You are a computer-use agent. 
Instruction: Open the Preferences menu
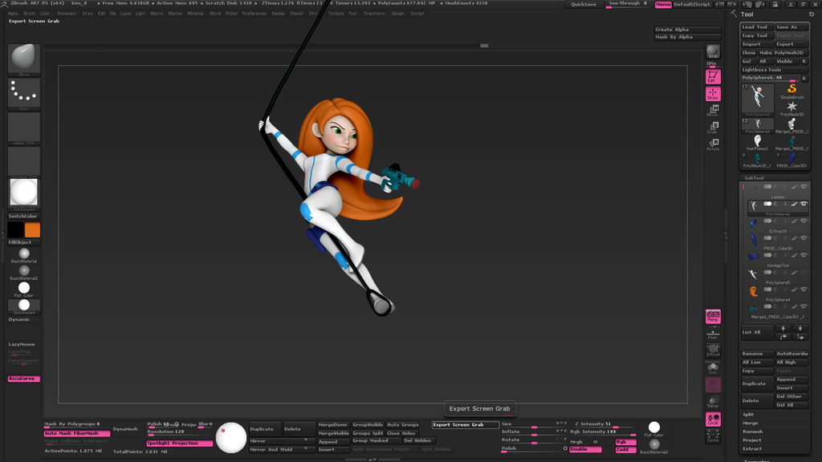(254, 14)
